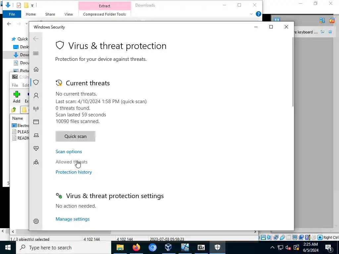Open the blue circle browser taskbar icon
Viewport: 339px width, 254px height.
pos(152,247)
